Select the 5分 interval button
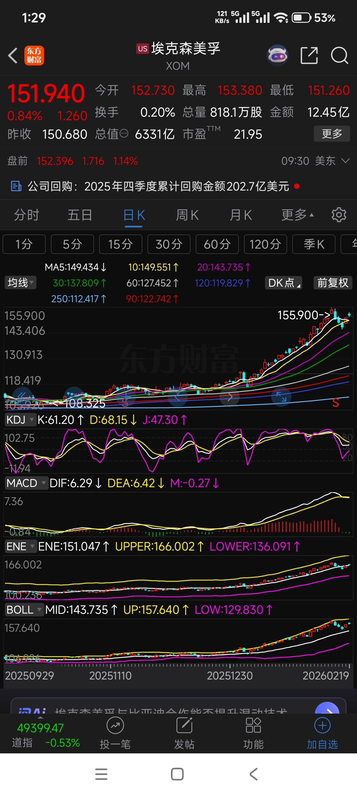Image resolution: width=357 pixels, height=795 pixels. point(72,244)
